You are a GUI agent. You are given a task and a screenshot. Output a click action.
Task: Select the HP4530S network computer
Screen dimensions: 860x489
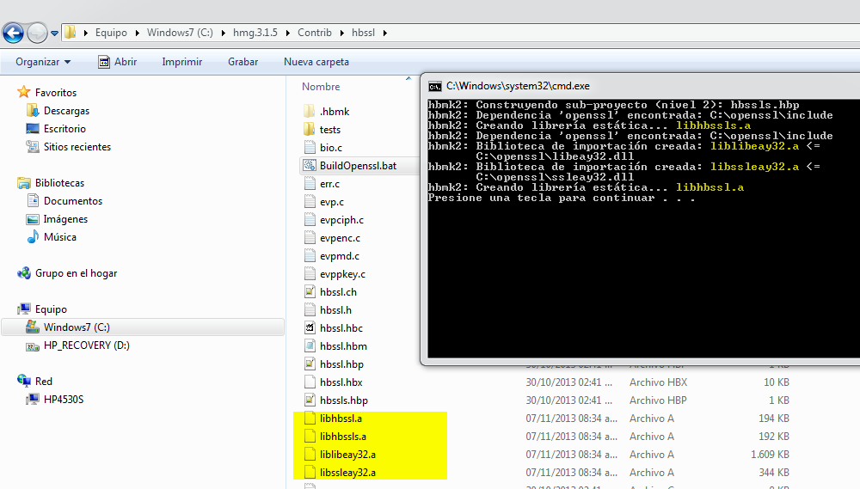[63, 400]
